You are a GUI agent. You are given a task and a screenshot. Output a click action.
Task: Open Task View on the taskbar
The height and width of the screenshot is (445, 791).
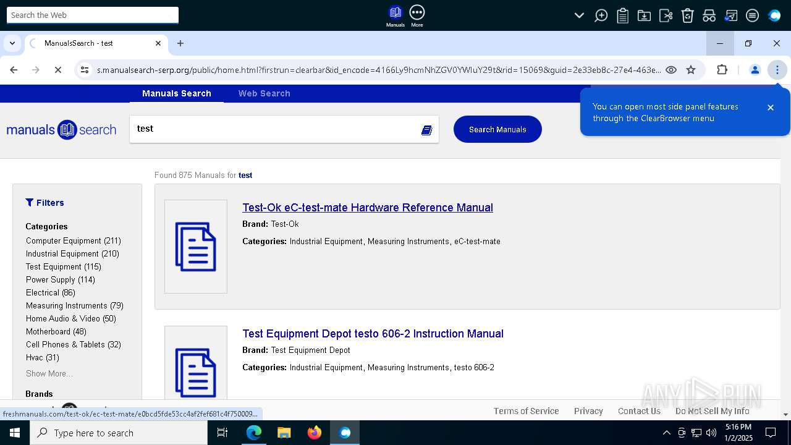[222, 433]
